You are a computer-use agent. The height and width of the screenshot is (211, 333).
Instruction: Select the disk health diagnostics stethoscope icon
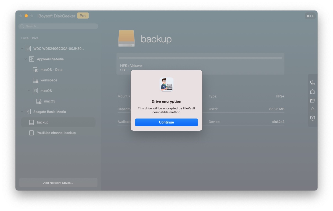point(312,82)
